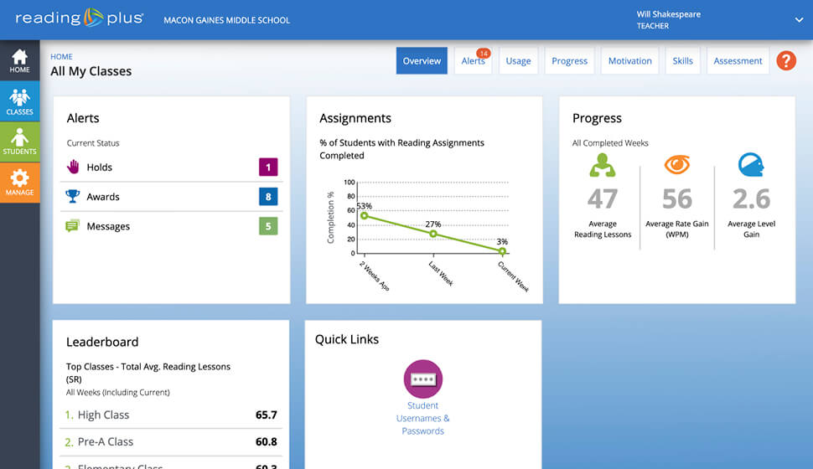The width and height of the screenshot is (813, 469).
Task: Click the HOME breadcrumb link
Action: click(x=61, y=57)
